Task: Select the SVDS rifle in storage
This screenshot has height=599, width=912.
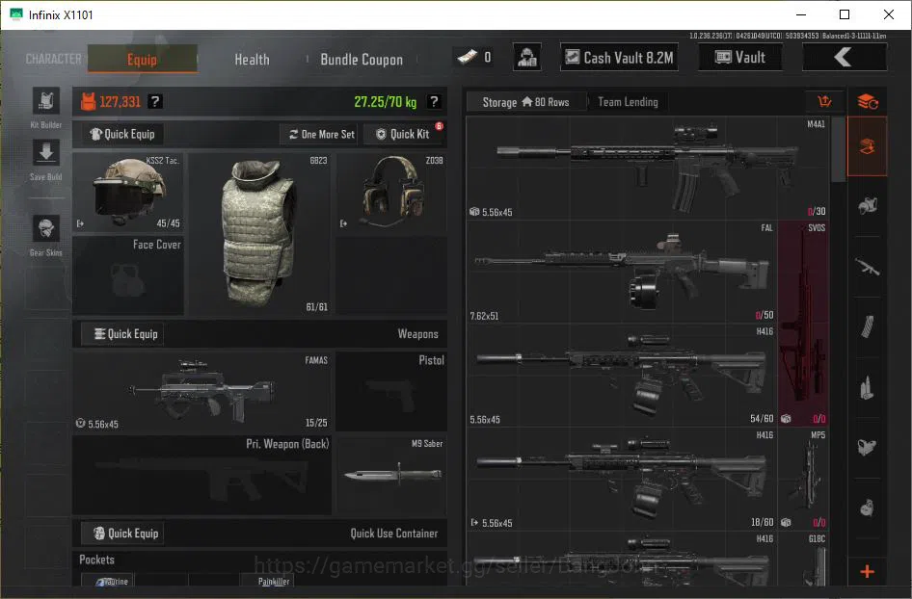Action: [x=803, y=324]
